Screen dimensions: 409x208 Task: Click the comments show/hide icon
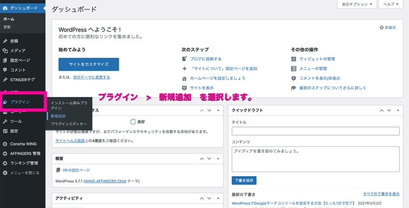click(x=294, y=78)
